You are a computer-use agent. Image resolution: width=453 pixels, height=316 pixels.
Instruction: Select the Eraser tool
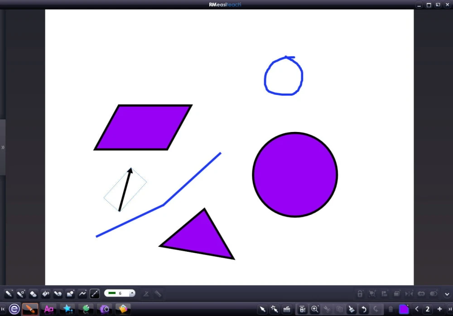pyautogui.click(x=33, y=293)
